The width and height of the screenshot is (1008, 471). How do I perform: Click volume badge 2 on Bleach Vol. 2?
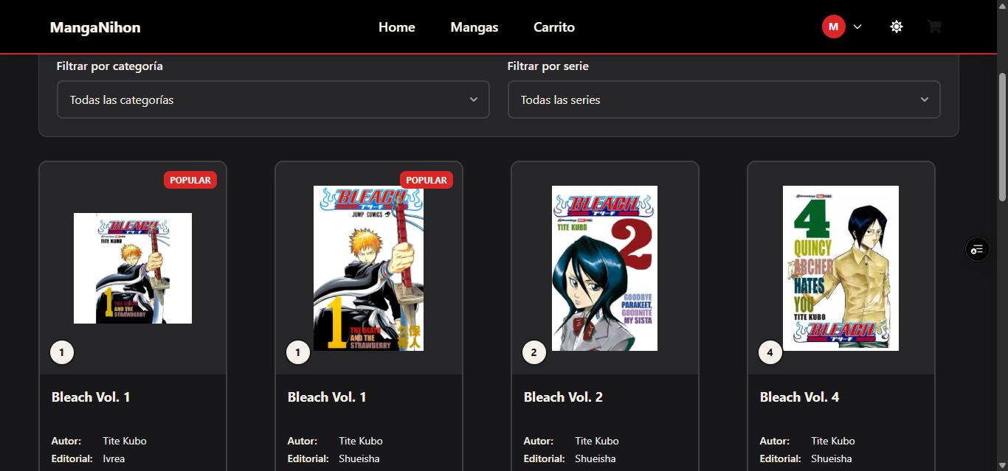[x=534, y=352]
